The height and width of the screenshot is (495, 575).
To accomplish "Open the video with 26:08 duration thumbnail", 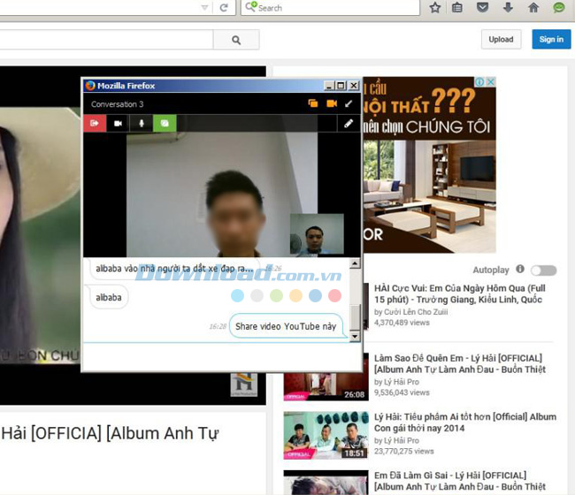I will point(326,377).
